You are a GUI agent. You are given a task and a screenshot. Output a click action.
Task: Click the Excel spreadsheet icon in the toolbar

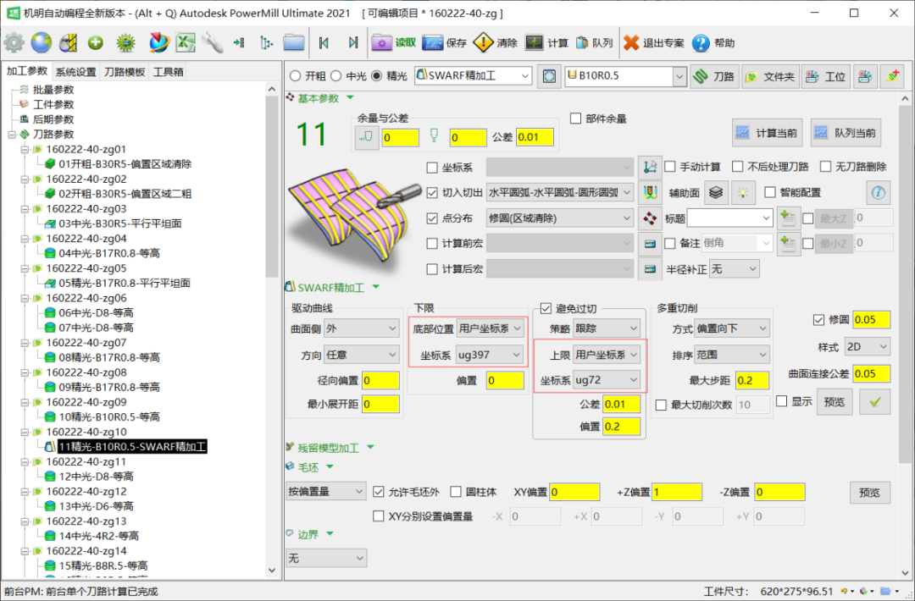pyautogui.click(x=186, y=42)
